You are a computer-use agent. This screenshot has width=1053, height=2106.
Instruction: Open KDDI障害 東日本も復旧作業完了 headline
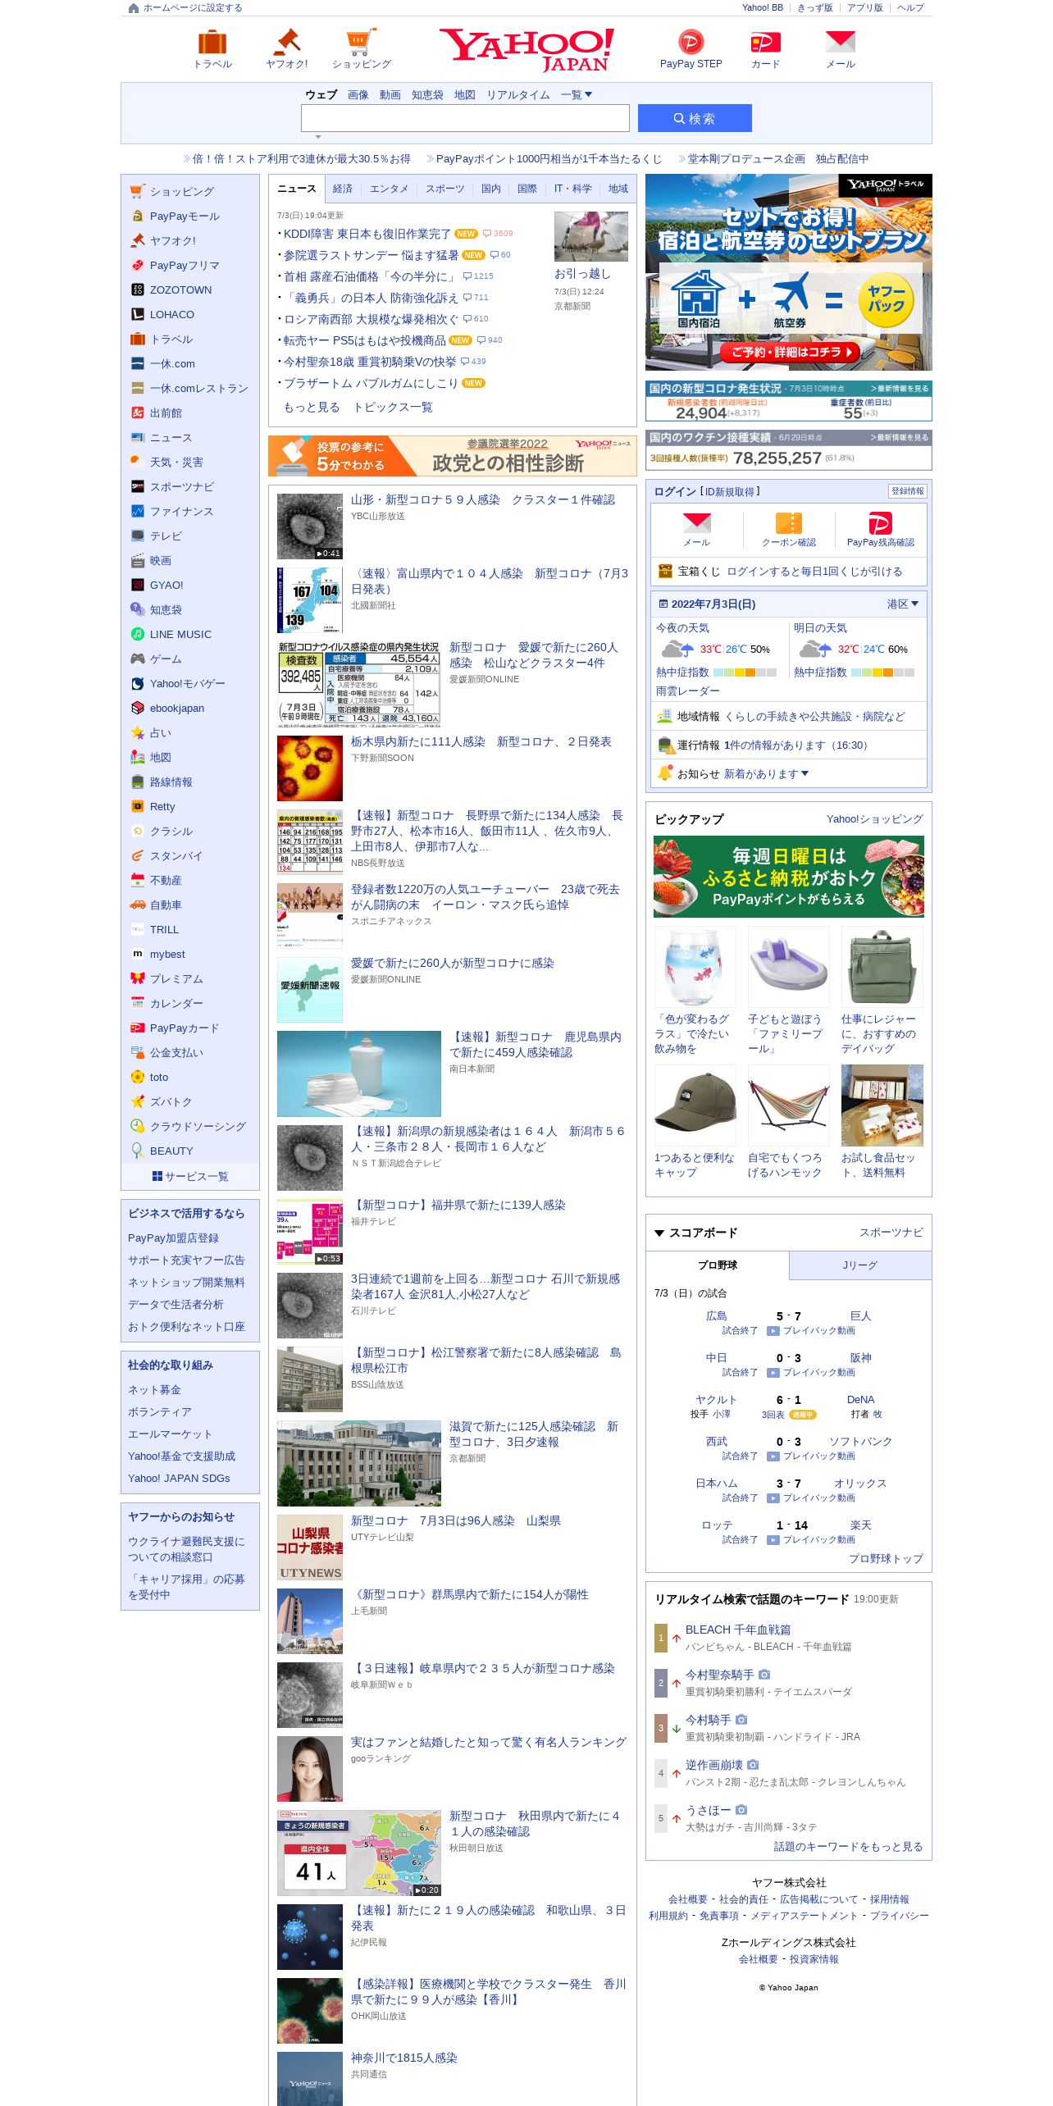[367, 234]
